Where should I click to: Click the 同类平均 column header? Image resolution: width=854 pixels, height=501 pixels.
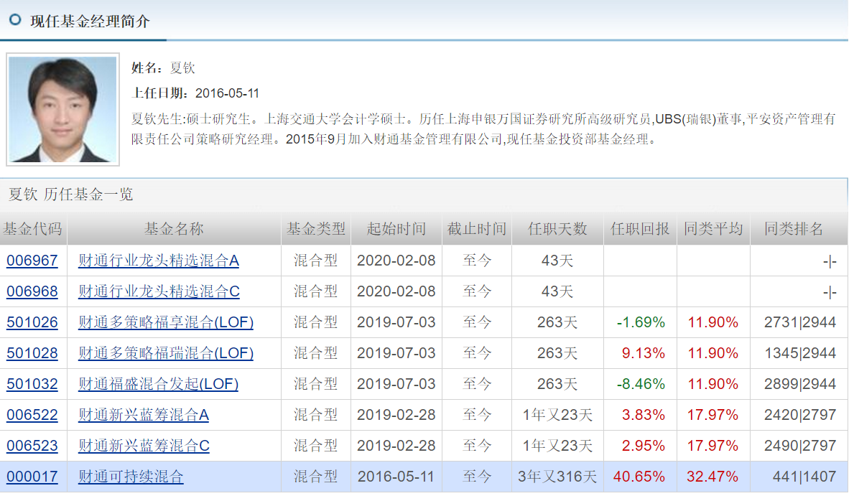click(x=713, y=229)
